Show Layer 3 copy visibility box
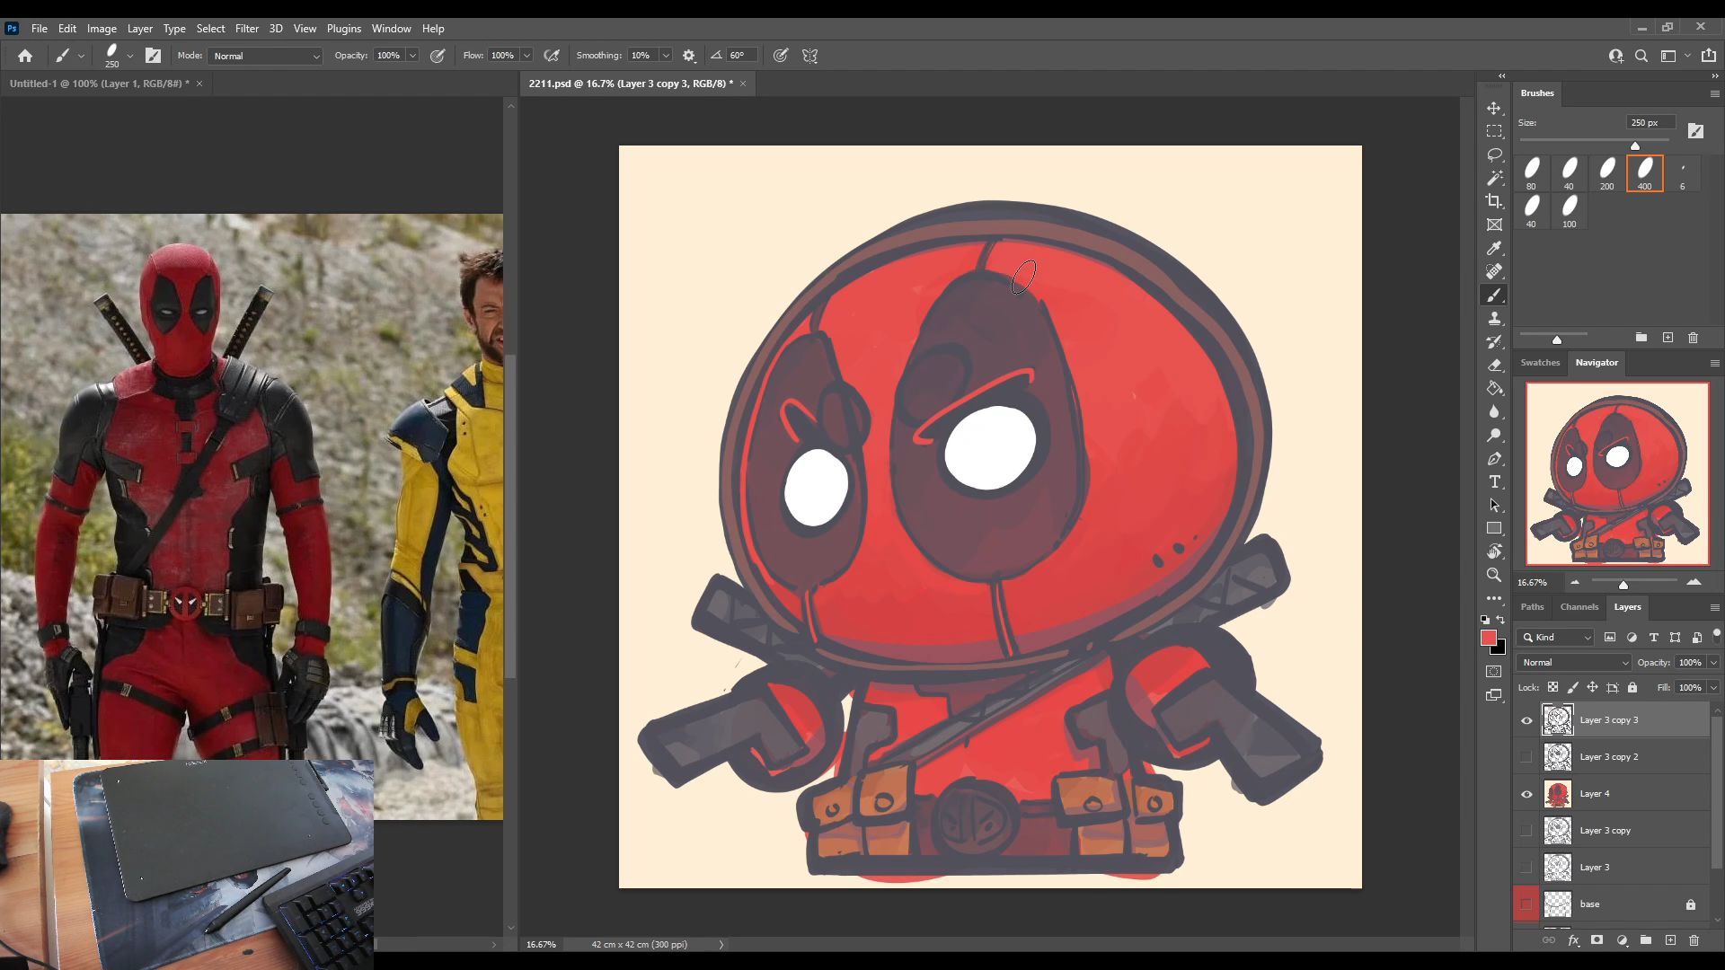 pos(1526,831)
